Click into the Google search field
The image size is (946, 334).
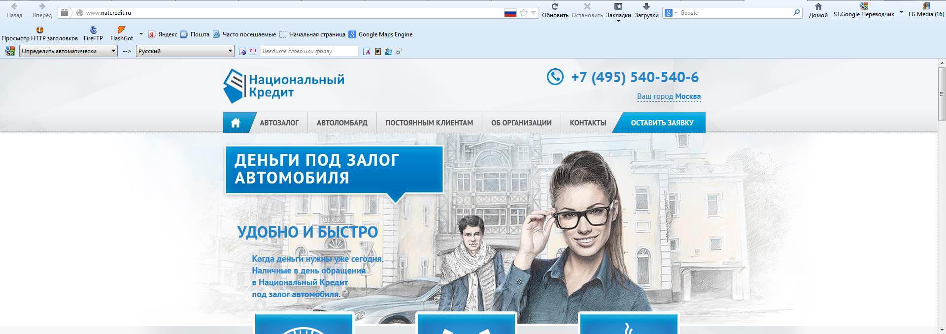(735, 13)
